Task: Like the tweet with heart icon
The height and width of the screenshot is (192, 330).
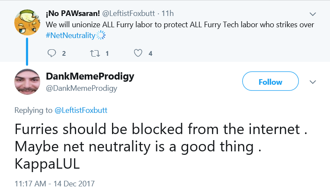Action: (138, 53)
